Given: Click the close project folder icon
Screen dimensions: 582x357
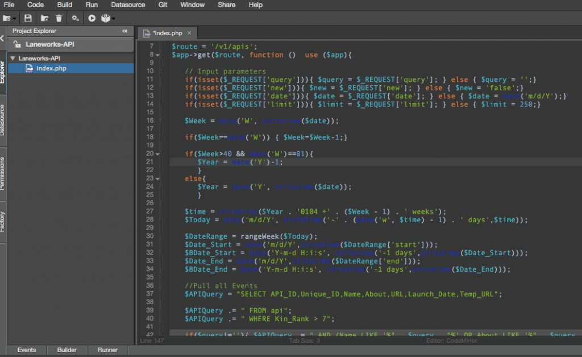Looking at the screenshot, I should tap(44, 18).
